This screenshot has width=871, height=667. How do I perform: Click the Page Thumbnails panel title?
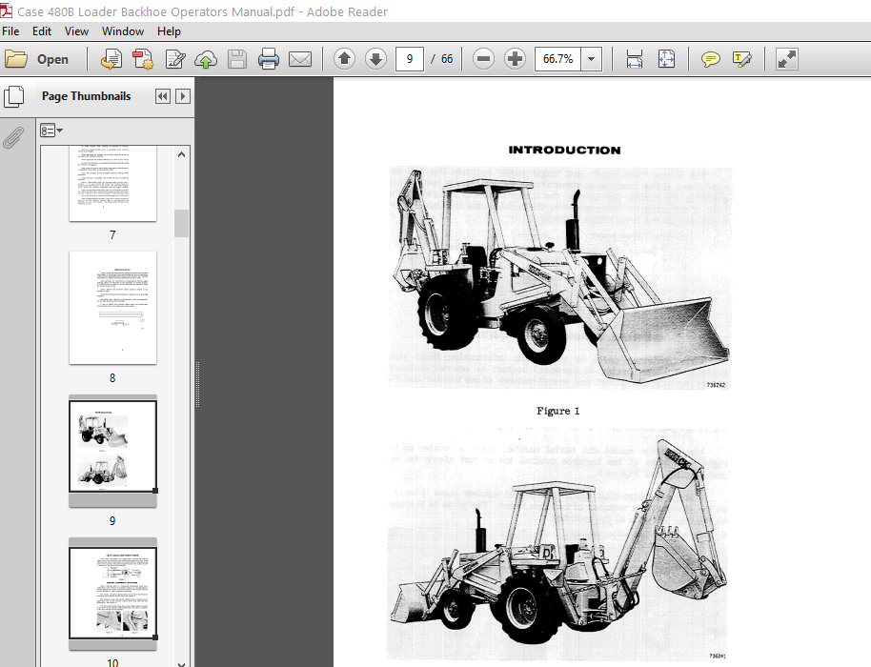[87, 96]
